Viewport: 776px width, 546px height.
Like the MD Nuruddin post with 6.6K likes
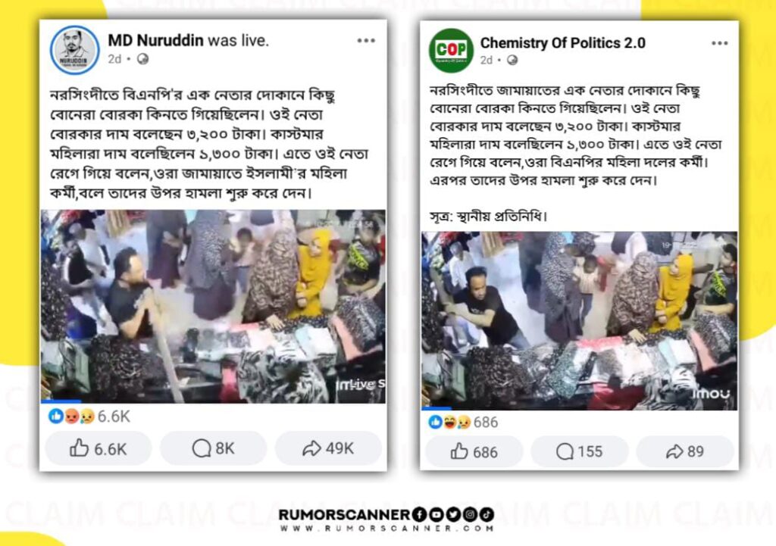coord(98,448)
